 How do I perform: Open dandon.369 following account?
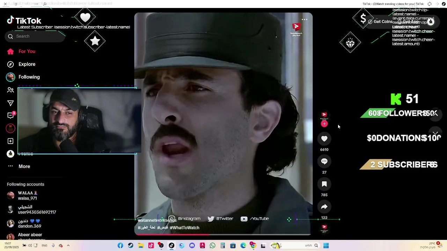pyautogui.click(x=24, y=223)
